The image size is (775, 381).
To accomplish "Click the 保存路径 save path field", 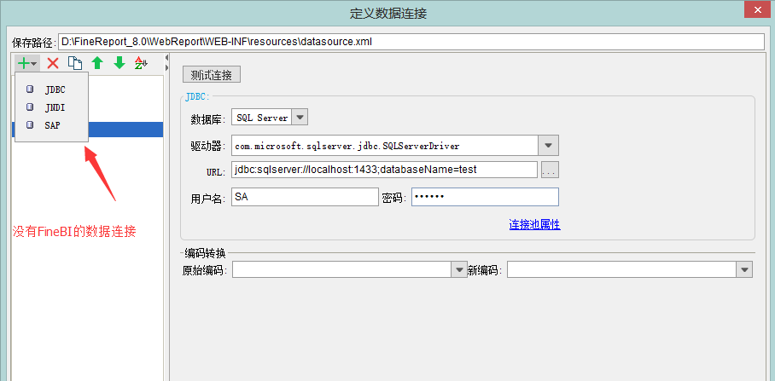I will [x=411, y=42].
